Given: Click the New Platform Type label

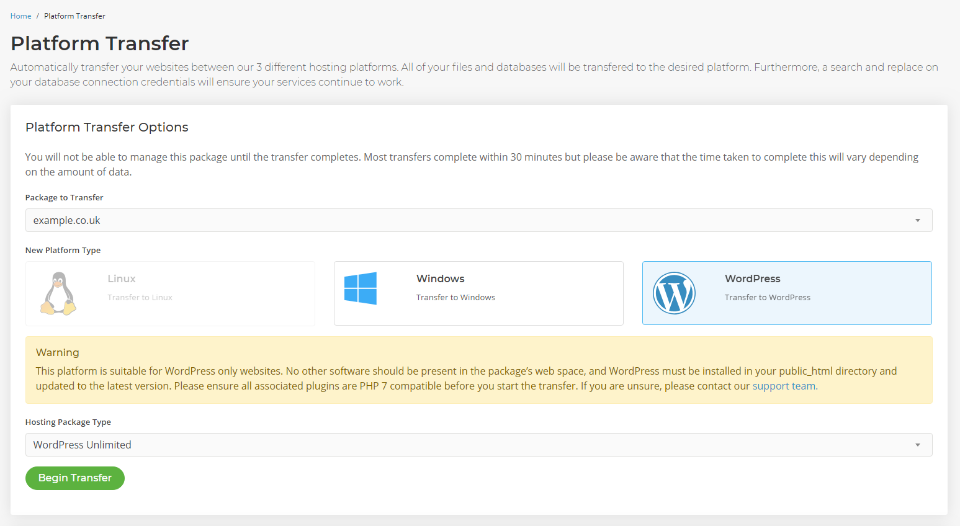Looking at the screenshot, I should tap(63, 251).
